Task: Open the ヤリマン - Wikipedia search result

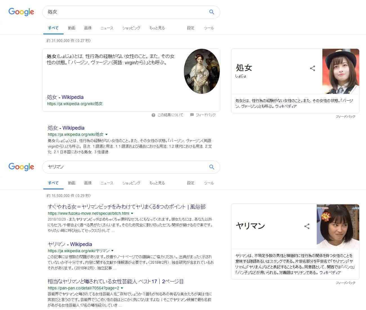Action: point(70,244)
